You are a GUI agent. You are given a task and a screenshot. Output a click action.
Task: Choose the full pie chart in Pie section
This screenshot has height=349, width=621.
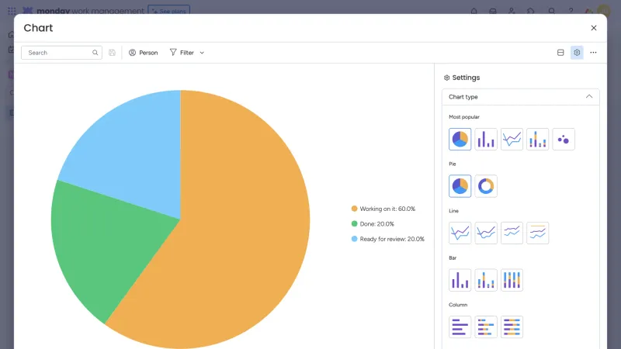[x=460, y=186]
